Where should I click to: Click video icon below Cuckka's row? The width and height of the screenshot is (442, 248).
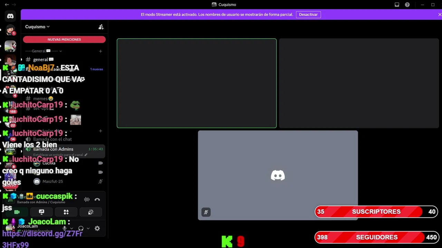click(x=100, y=172)
